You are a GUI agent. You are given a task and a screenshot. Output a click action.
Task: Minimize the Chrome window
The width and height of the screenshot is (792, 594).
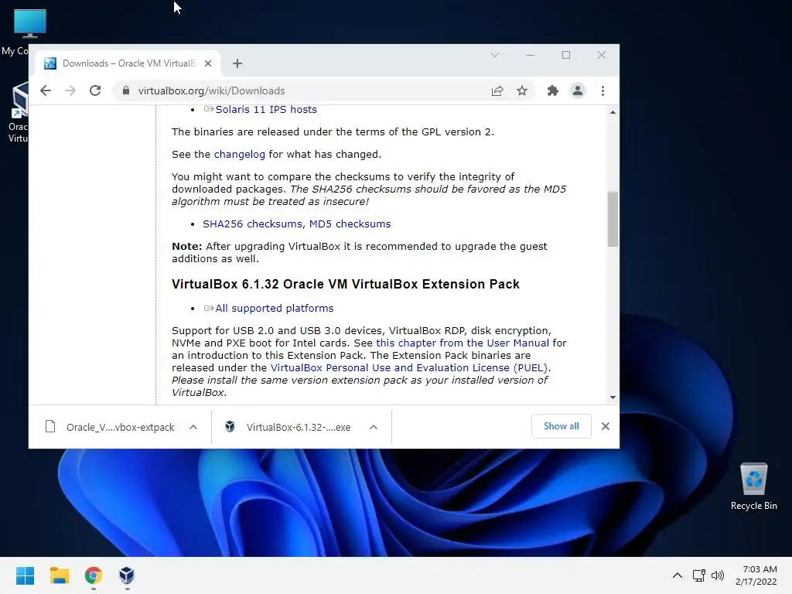531,55
